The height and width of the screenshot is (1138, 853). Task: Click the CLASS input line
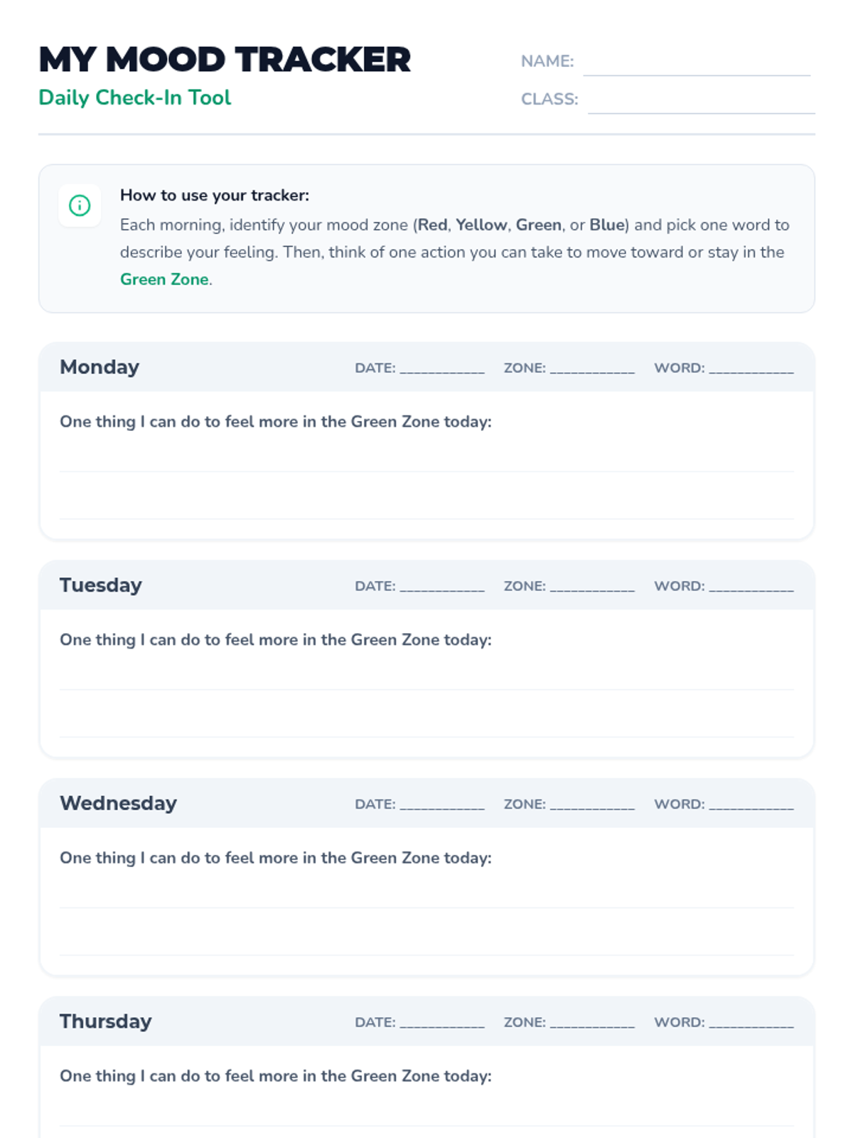[700, 102]
